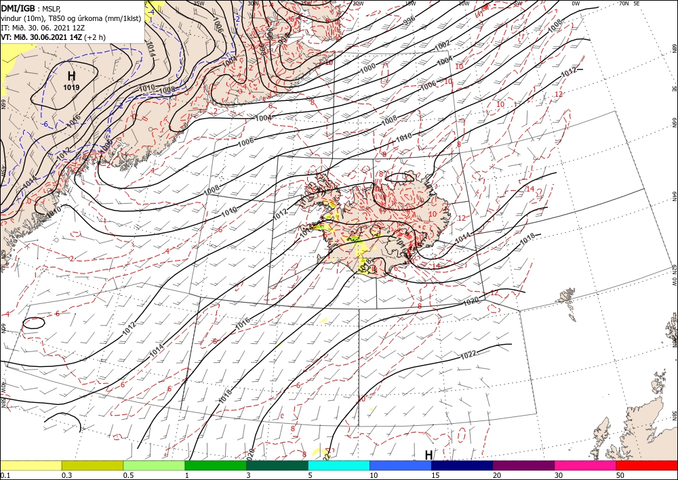Click the legend value '0.1'
The image size is (678, 480).
[5, 475]
